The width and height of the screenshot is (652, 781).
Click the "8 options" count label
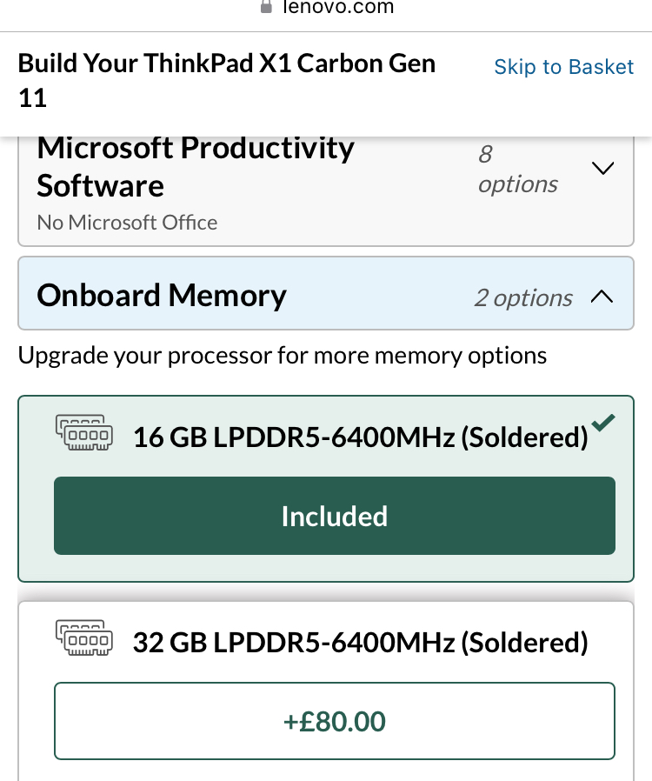point(517,169)
